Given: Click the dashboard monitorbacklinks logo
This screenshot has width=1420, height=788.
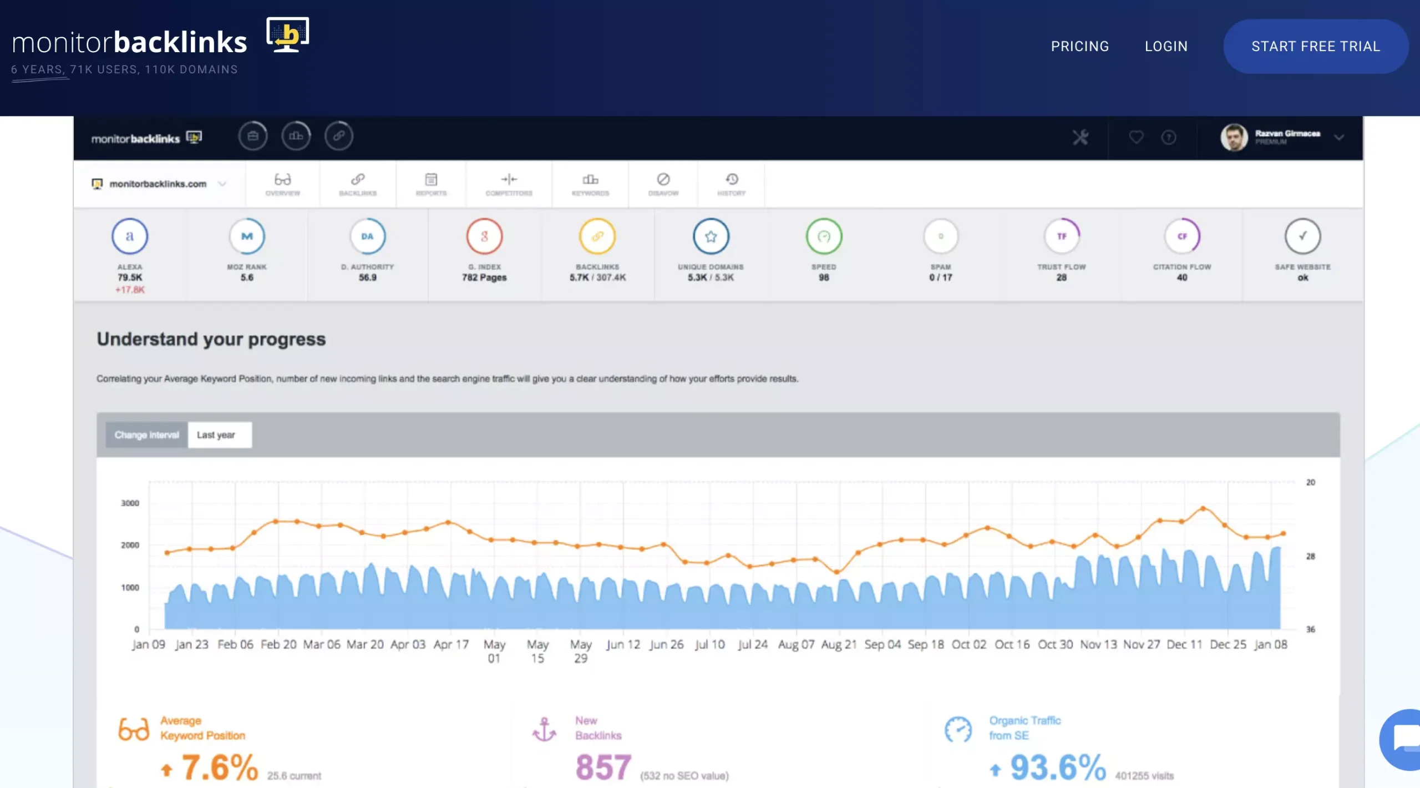Looking at the screenshot, I should pos(146,138).
